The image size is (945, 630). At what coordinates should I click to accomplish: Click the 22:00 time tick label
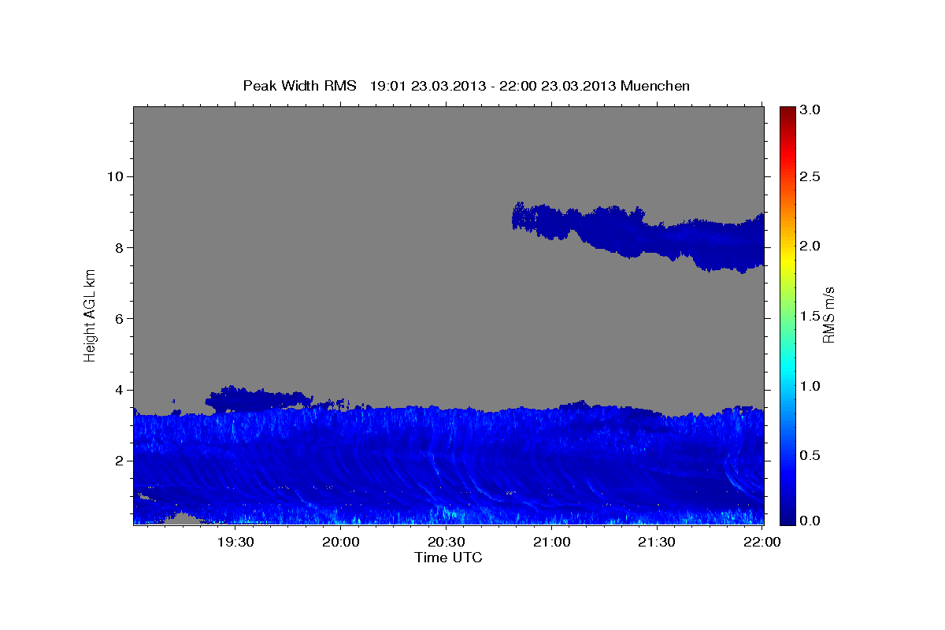pyautogui.click(x=762, y=542)
